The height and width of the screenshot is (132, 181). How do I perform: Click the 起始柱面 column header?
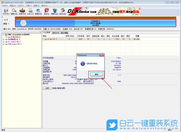pyautogui.click(x=96, y=36)
